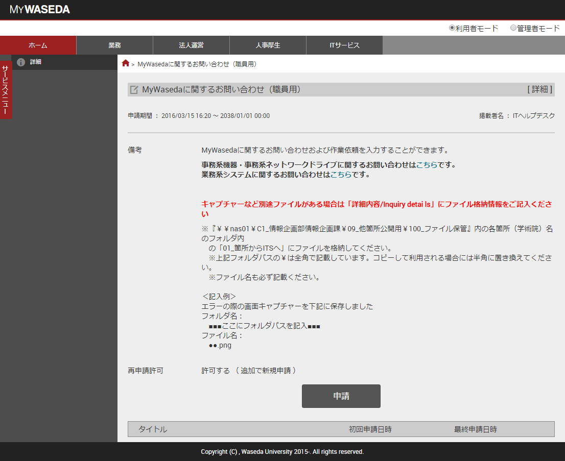Click the 最終申請日時 column header
The image size is (565, 461).
(475, 429)
